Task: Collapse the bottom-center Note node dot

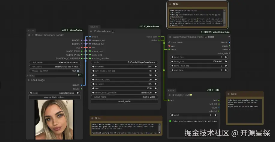Action: [x=92, y=118]
